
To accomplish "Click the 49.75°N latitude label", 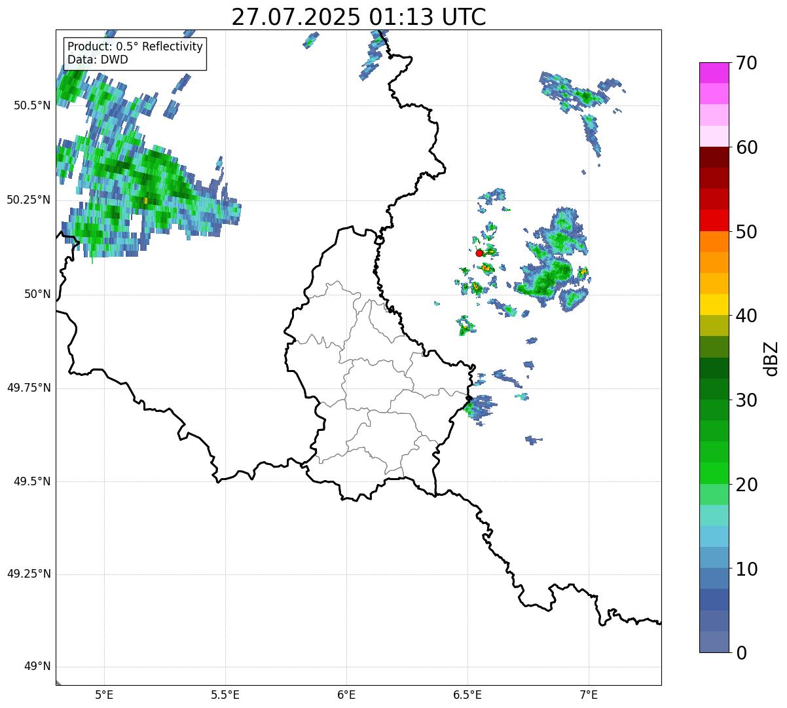I will (28, 388).
